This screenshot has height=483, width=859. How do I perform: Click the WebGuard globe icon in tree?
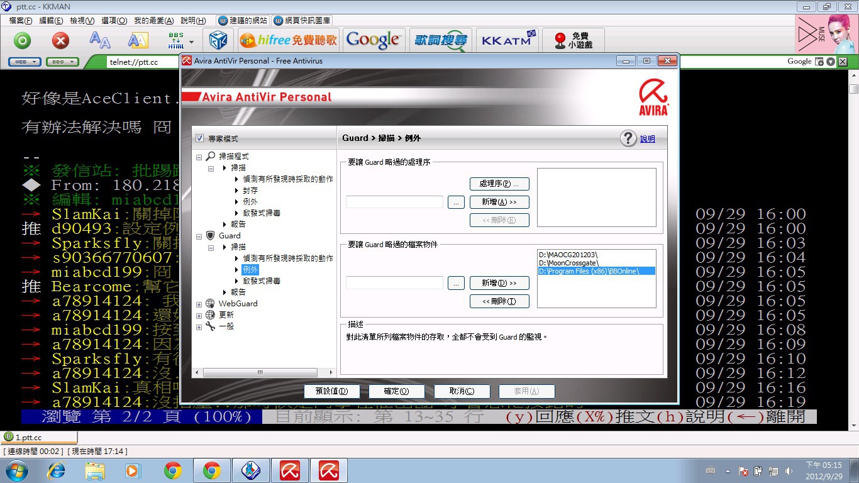coord(211,304)
